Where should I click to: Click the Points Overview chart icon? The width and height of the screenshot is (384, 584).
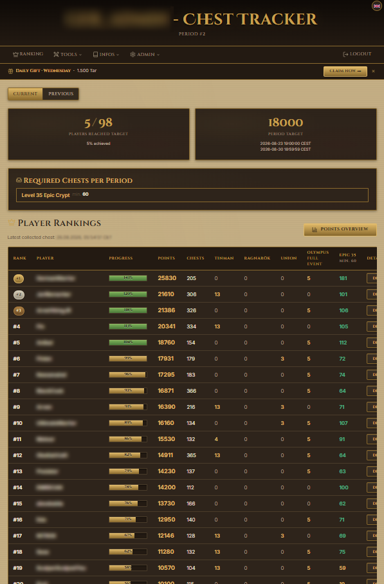click(x=315, y=229)
